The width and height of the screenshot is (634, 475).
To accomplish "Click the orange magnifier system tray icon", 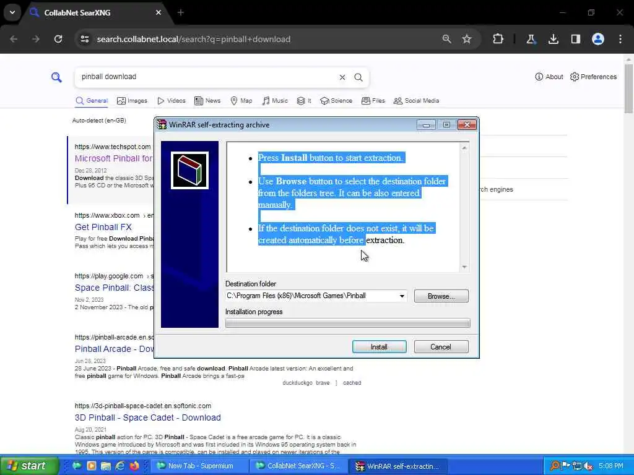I will [555, 466].
